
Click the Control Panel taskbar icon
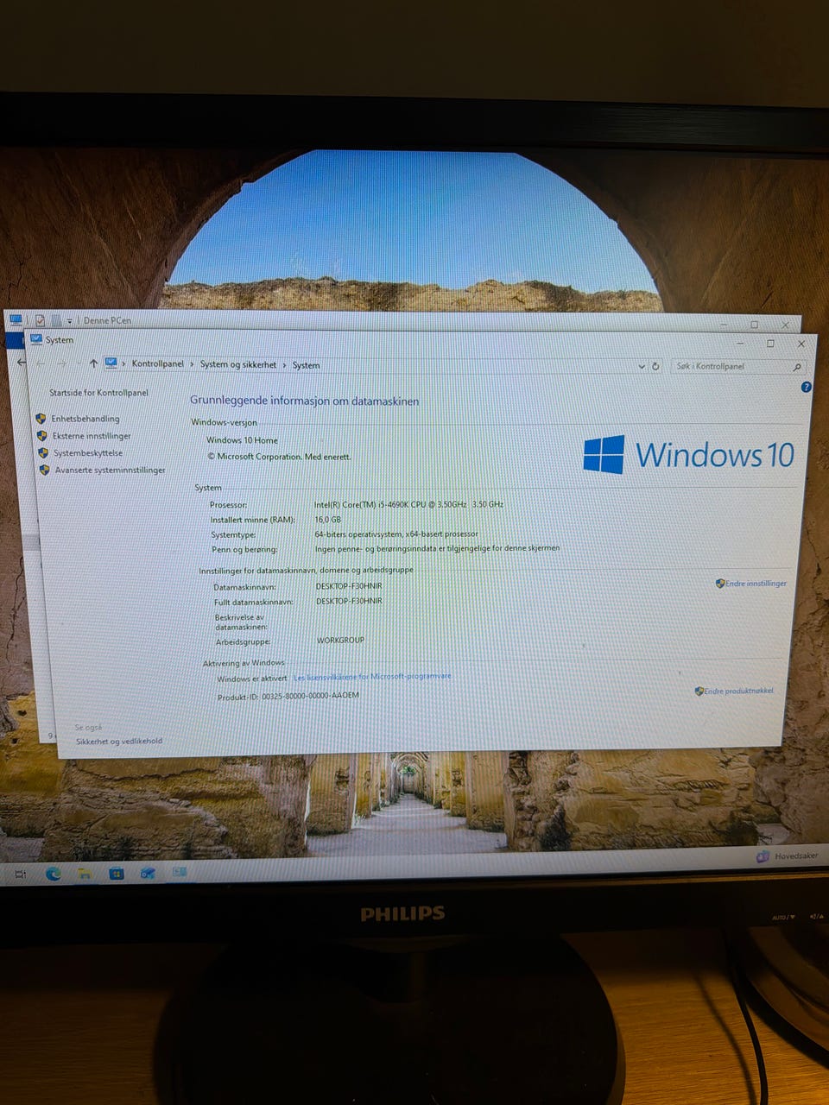179,873
